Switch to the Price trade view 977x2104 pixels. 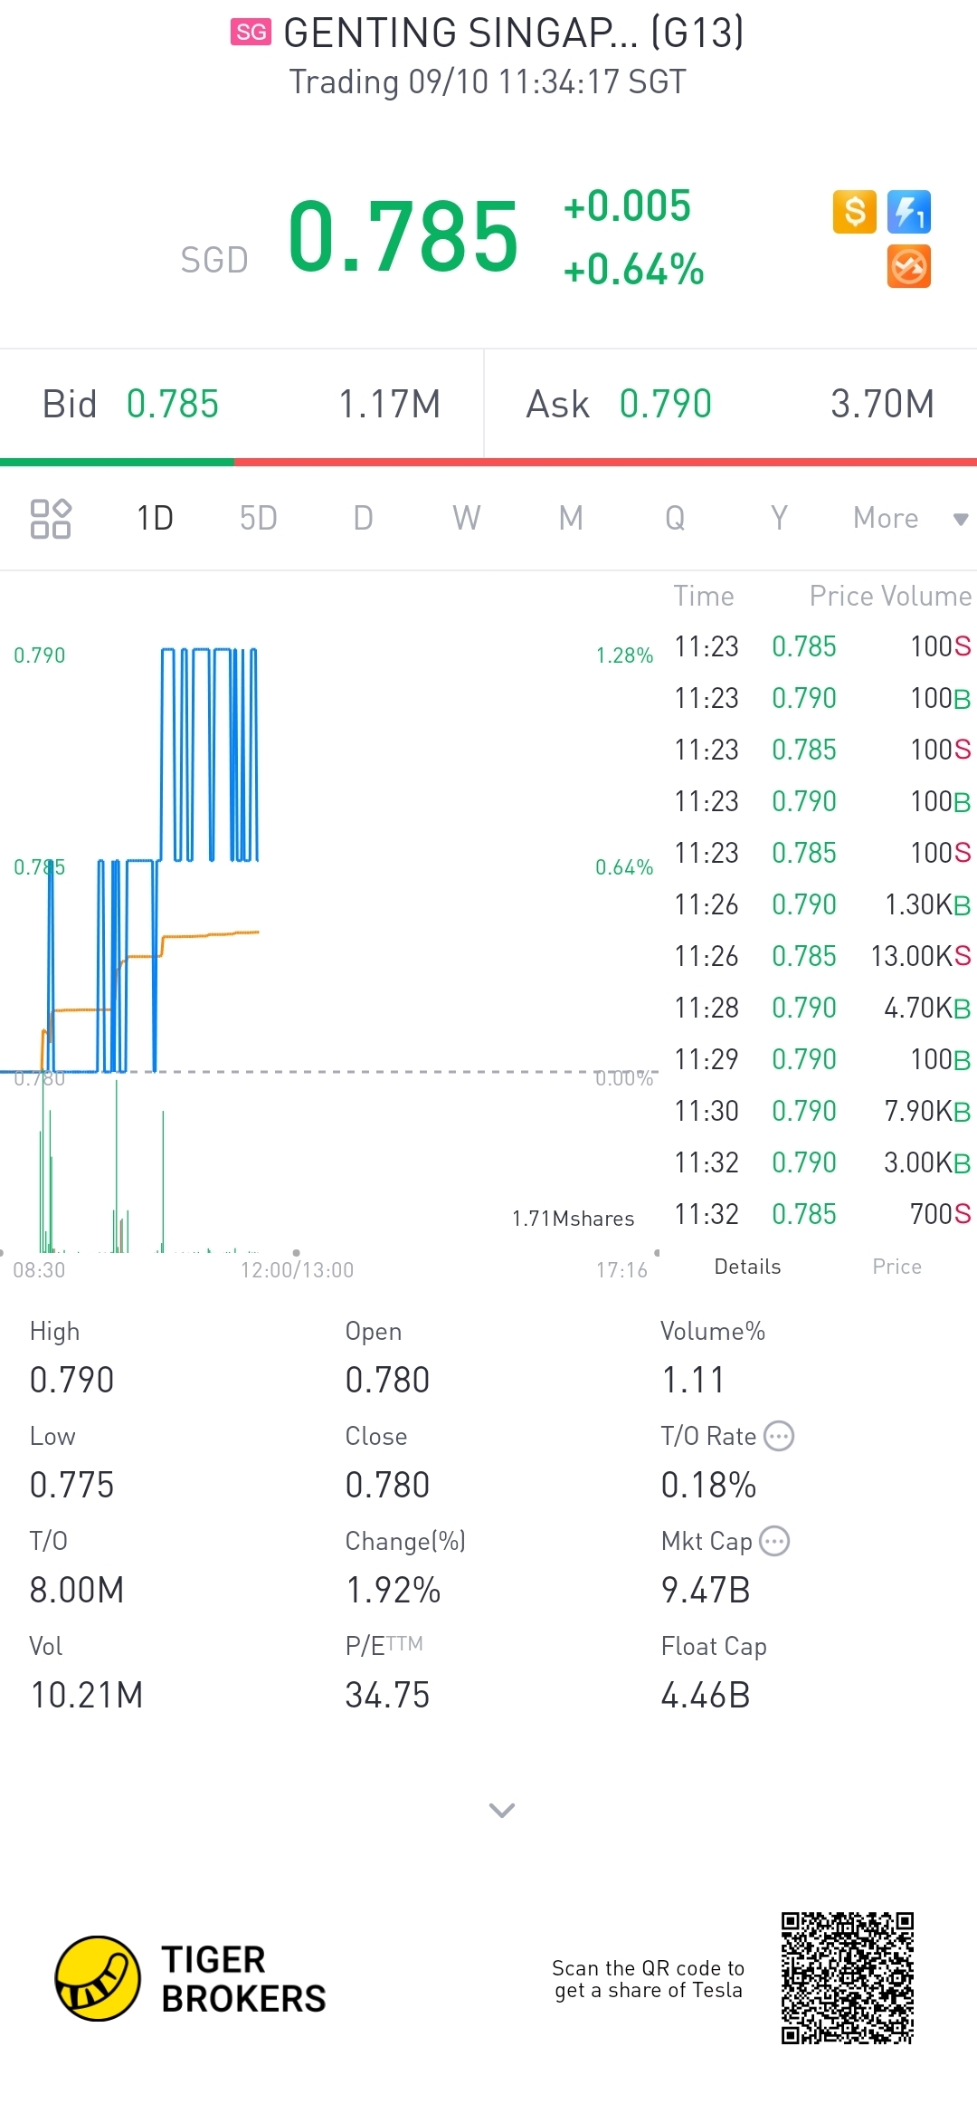[x=896, y=1267]
